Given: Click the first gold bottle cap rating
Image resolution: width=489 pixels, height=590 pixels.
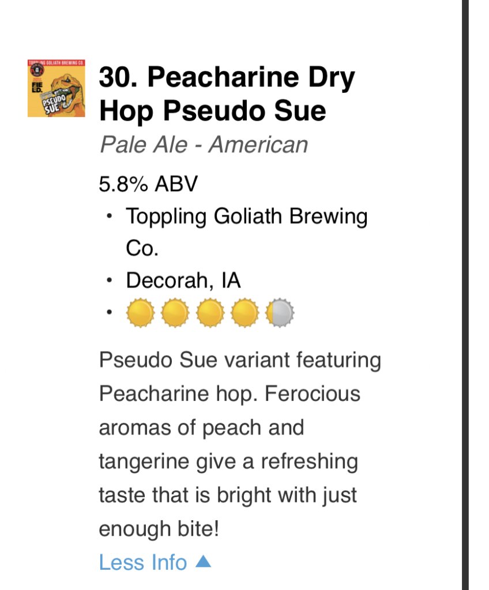Looking at the screenshot, I should click(140, 313).
